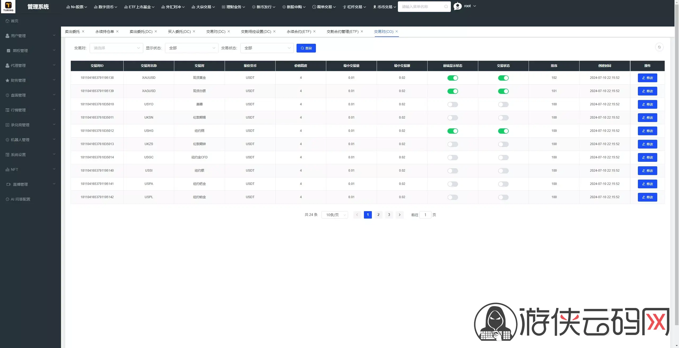Open the 显示状态 dropdown
Viewport: 679px width, 348px height.
[x=192, y=48]
